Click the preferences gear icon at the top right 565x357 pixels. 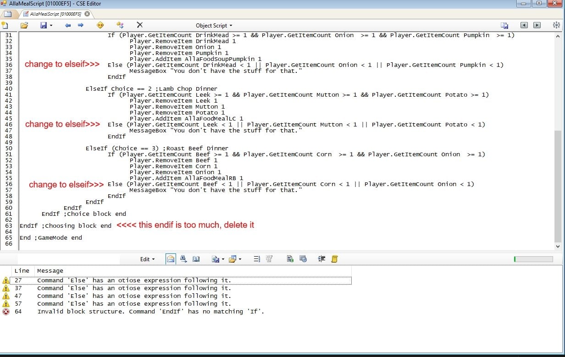tap(557, 25)
